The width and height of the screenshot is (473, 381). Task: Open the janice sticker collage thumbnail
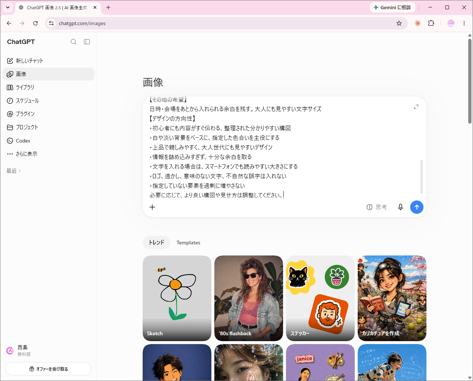pyautogui.click(x=320, y=362)
